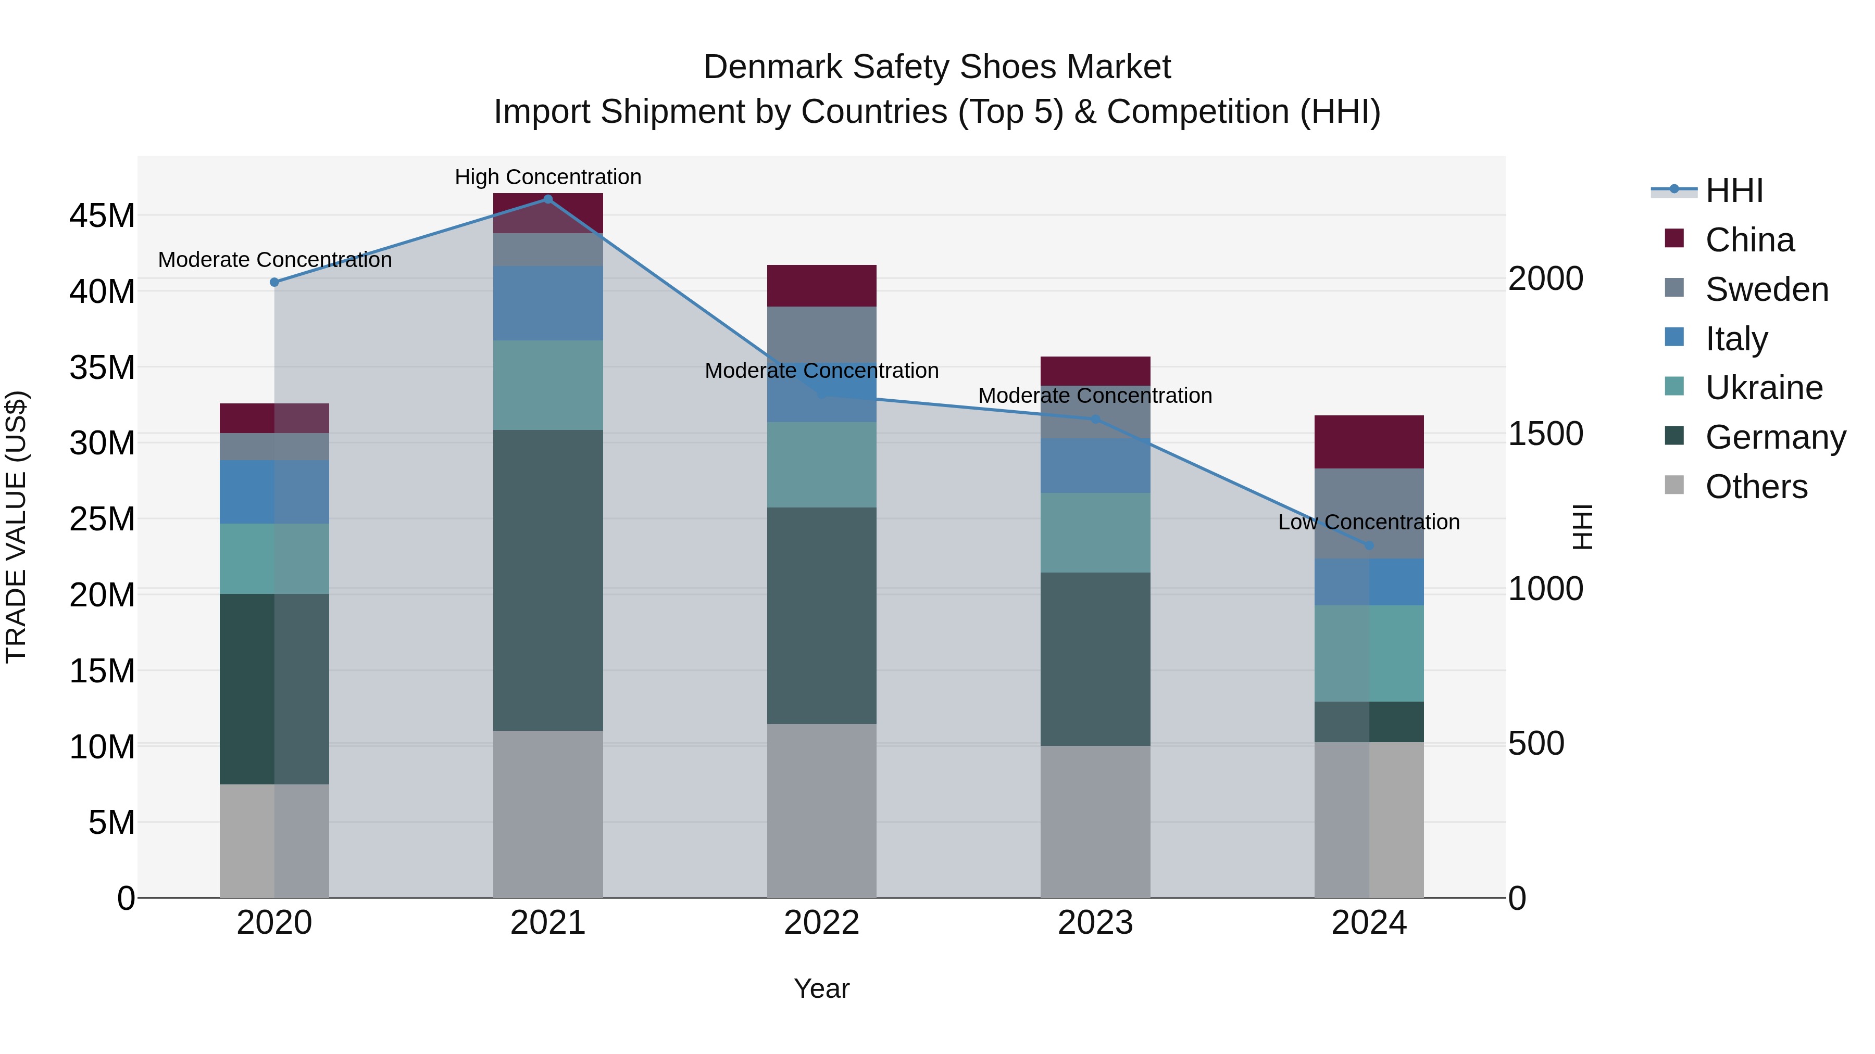Click the 500 HHI axis tick label
1875x1054 pixels.
pyautogui.click(x=1536, y=743)
